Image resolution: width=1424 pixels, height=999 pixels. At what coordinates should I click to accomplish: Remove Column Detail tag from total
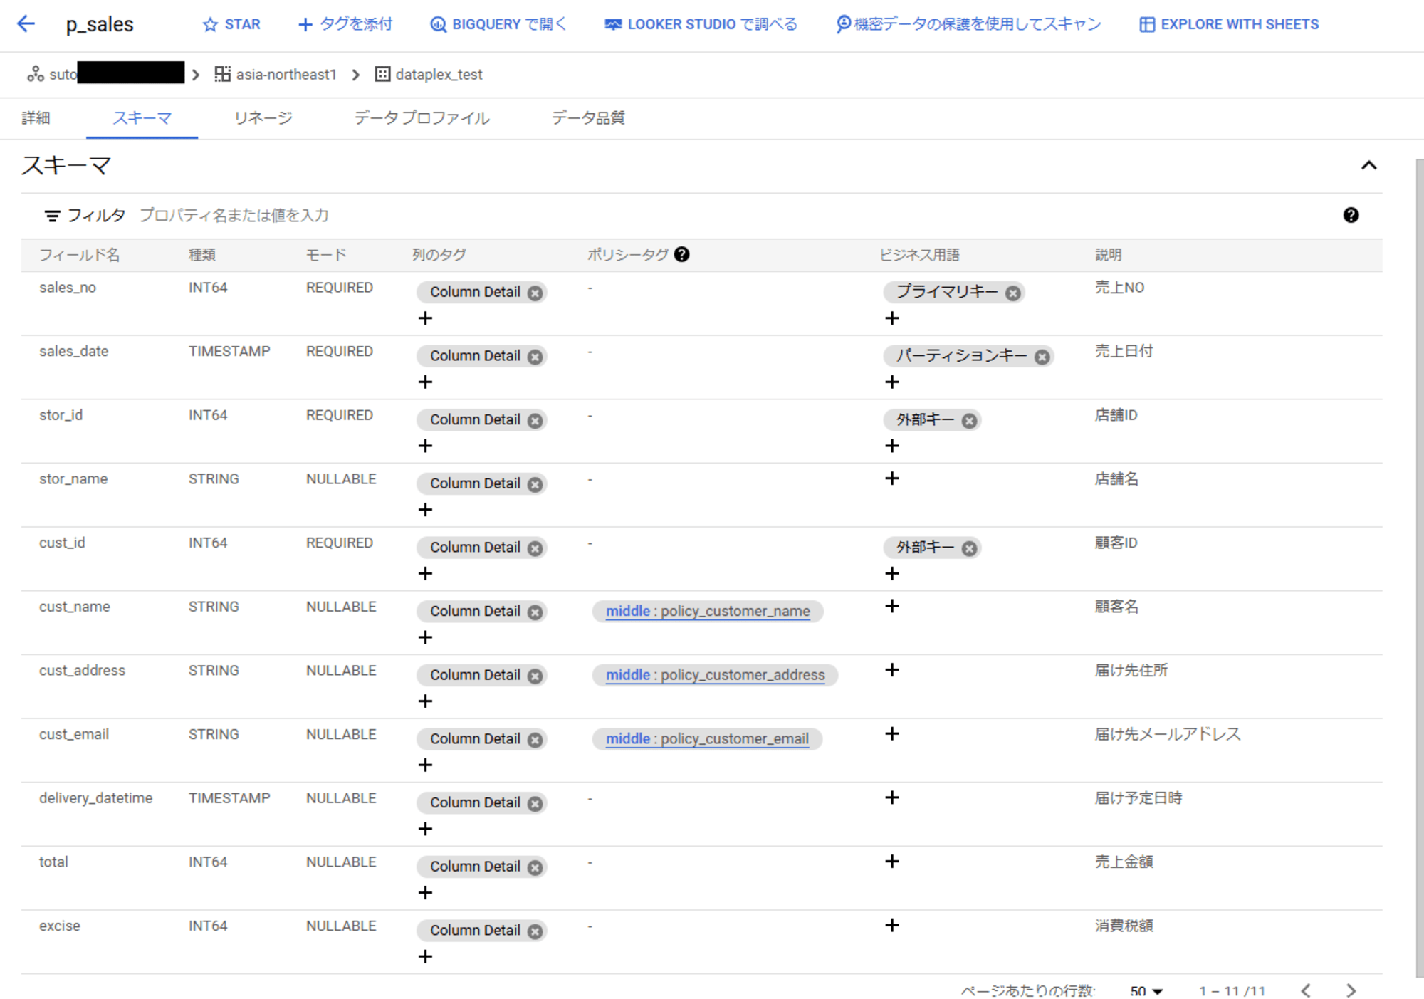click(535, 867)
